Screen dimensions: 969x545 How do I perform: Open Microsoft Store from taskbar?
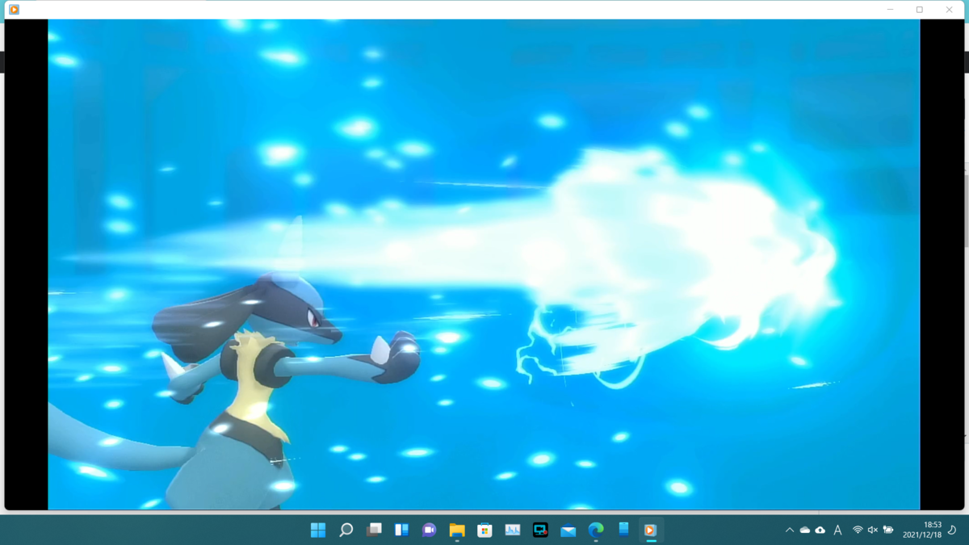484,530
